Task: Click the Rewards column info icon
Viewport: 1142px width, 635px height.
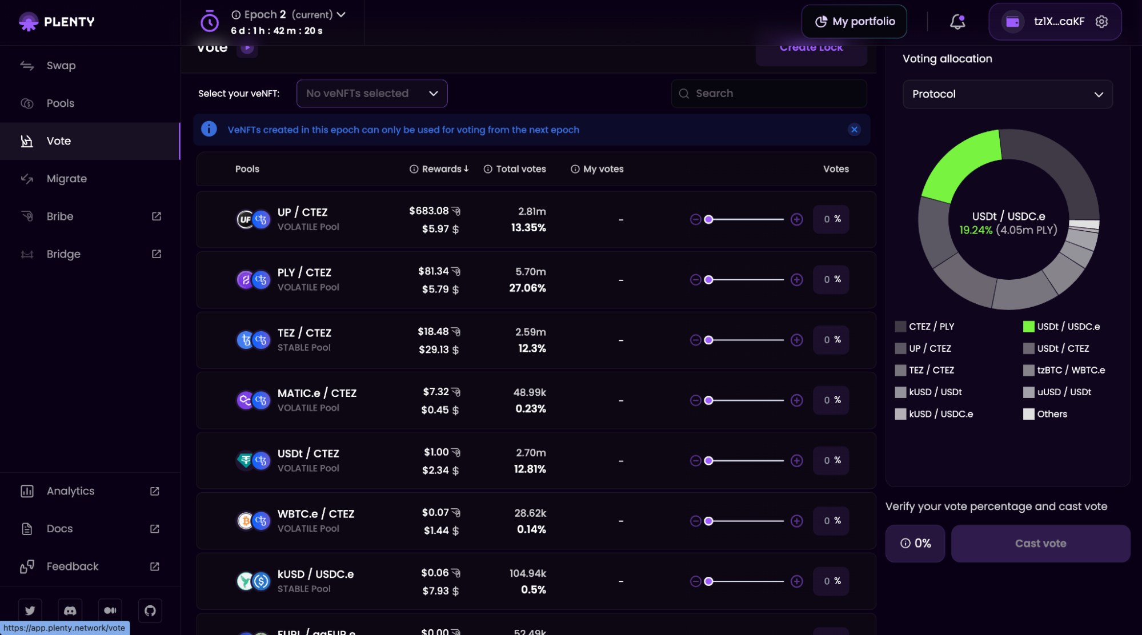Action: pos(414,169)
